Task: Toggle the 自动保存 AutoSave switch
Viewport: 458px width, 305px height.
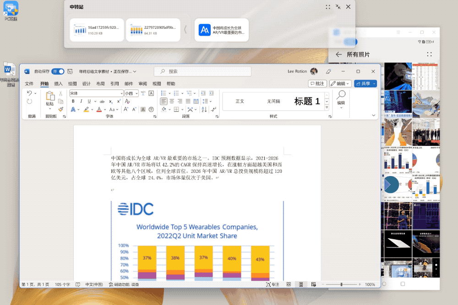Action: [58, 71]
